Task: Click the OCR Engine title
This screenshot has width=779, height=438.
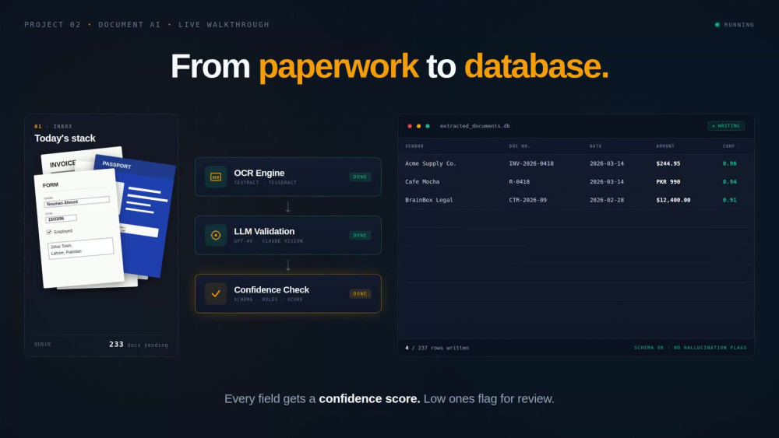Action: (259, 173)
